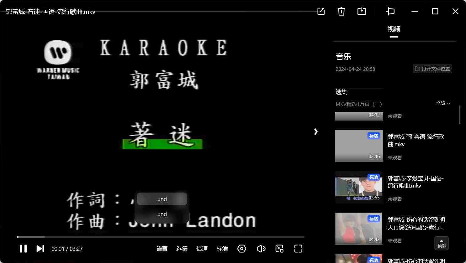
Task: Expand the 全部 filter dropdown
Action: [x=443, y=103]
